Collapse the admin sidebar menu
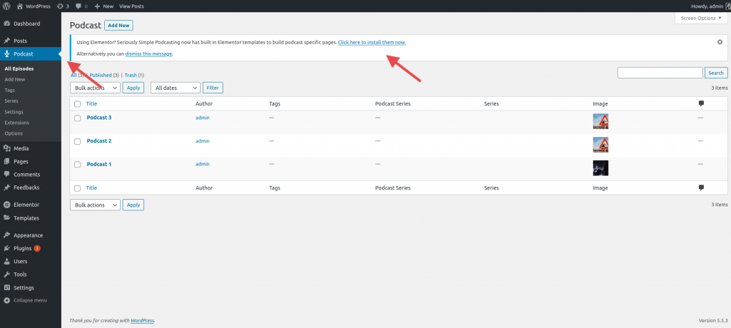The width and height of the screenshot is (731, 328). (x=30, y=300)
